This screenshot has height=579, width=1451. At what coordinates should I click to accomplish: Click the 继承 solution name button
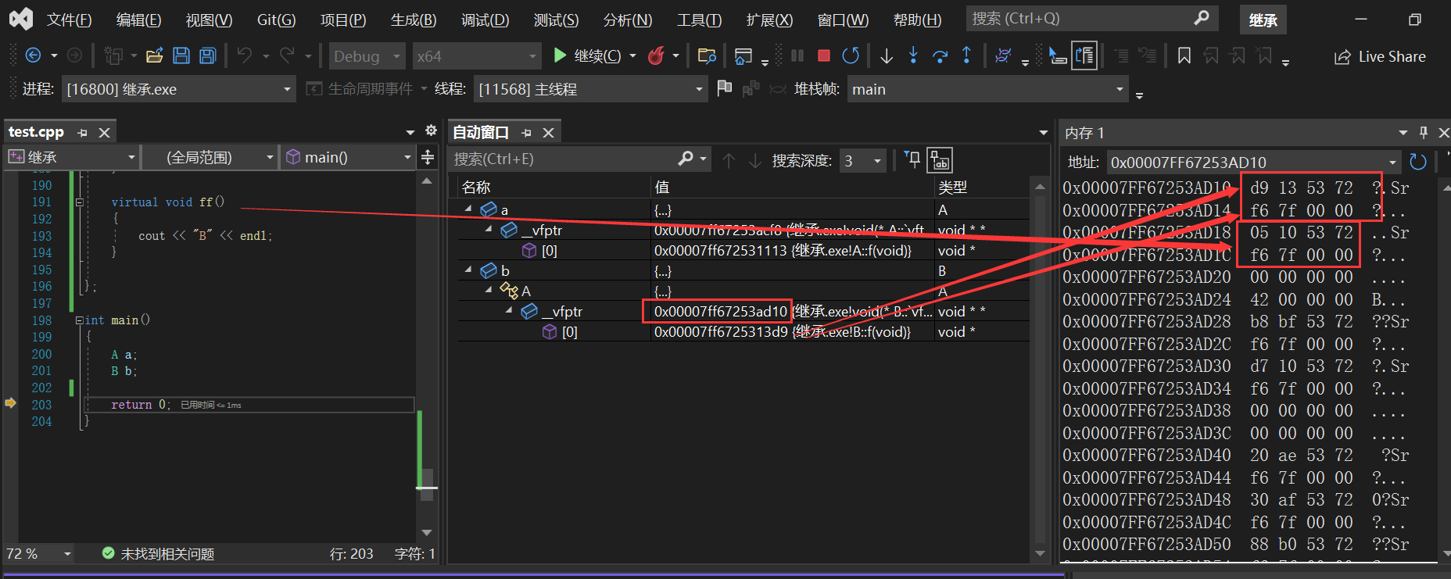(1263, 20)
